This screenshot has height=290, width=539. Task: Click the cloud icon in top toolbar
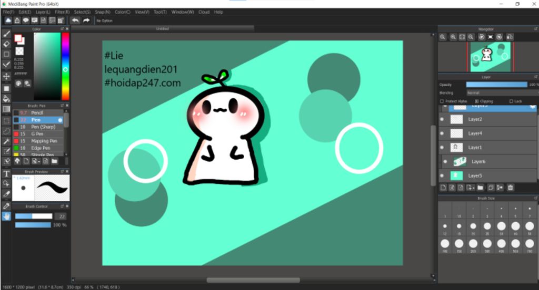[x=8, y=20]
